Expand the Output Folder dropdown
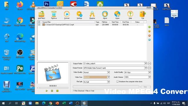This screenshot has width=188, height=106. (x=146, y=64)
